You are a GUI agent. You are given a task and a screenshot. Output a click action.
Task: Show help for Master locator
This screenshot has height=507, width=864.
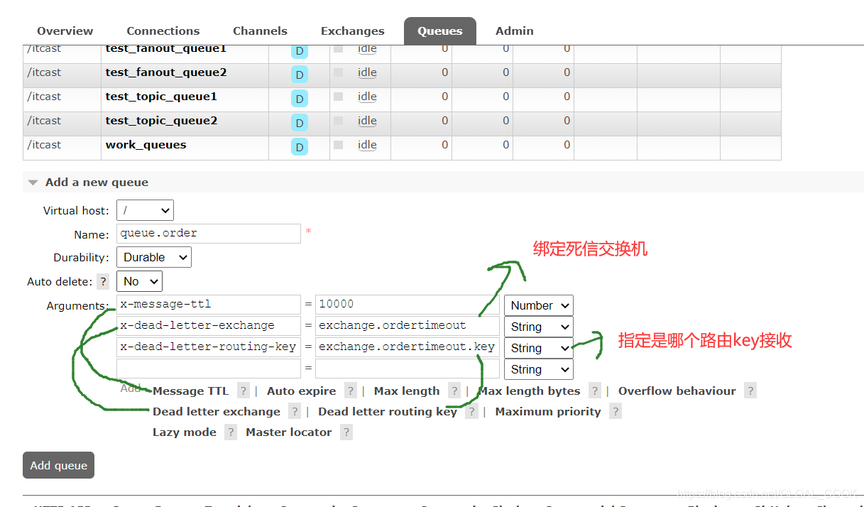(x=346, y=432)
